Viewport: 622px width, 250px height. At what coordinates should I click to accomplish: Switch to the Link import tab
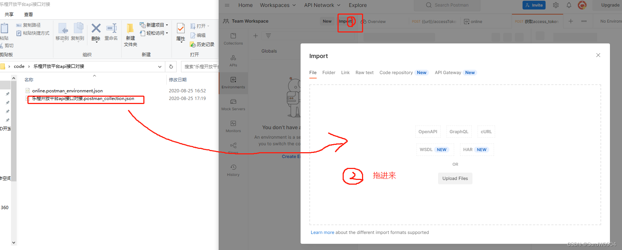(346, 73)
